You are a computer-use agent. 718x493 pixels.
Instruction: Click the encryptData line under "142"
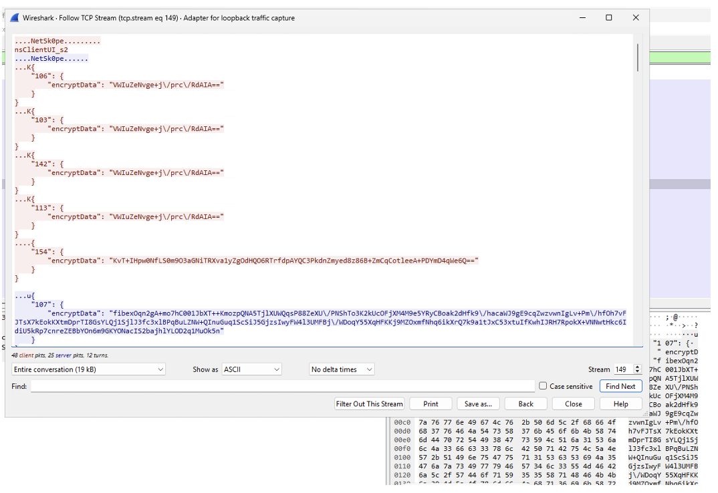(136, 172)
